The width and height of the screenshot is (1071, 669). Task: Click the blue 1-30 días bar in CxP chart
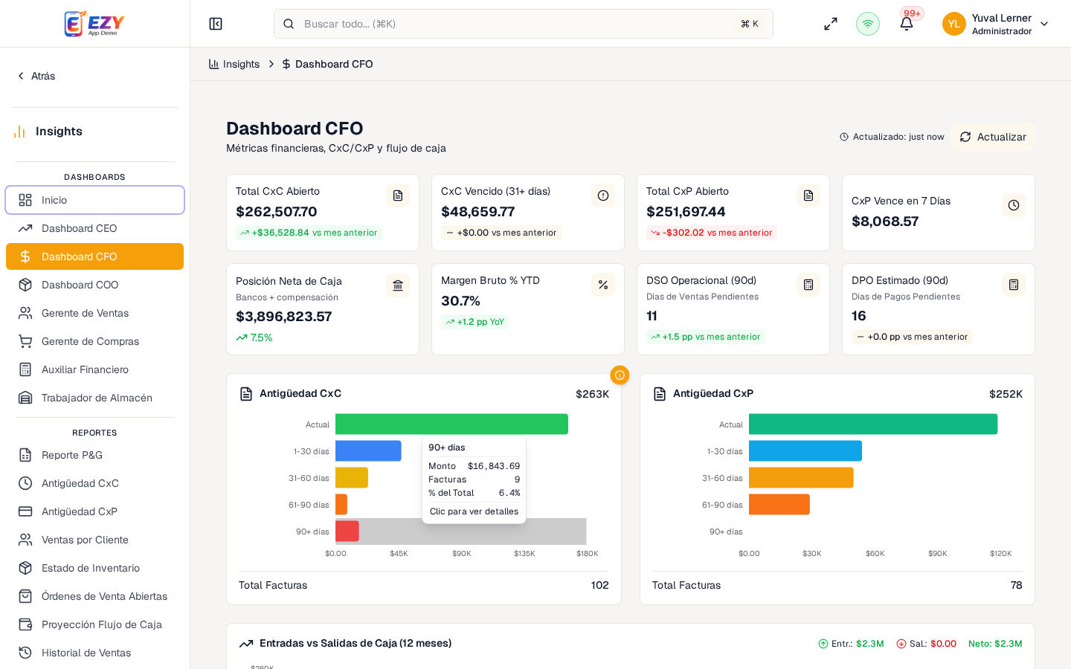805,451
